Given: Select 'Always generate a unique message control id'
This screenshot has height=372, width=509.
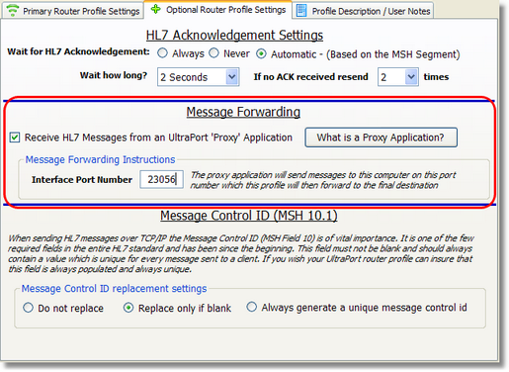Looking at the screenshot, I should tap(251, 307).
